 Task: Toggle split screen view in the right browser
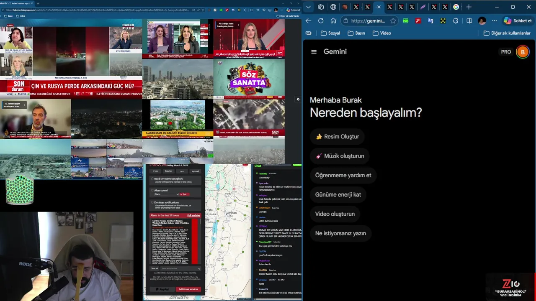[469, 20]
